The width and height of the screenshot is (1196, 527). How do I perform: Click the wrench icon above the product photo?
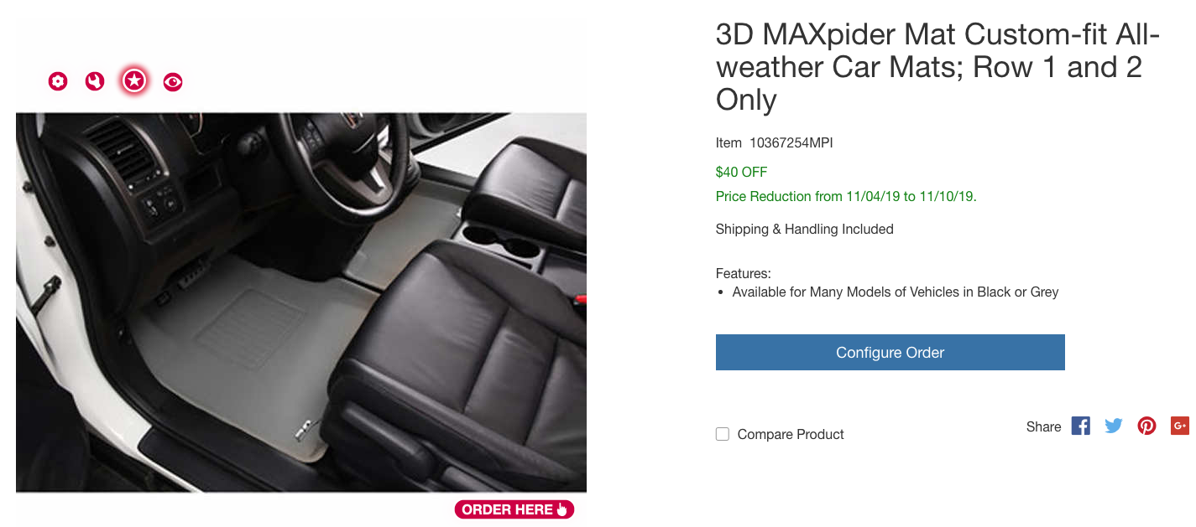(95, 81)
